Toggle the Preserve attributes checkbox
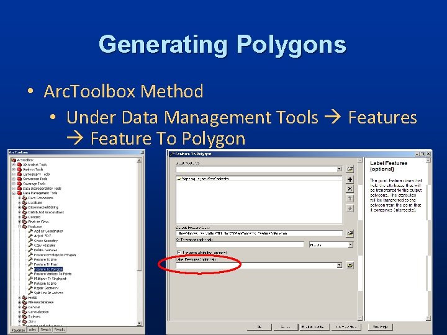The image size is (447, 335). [x=179, y=252]
